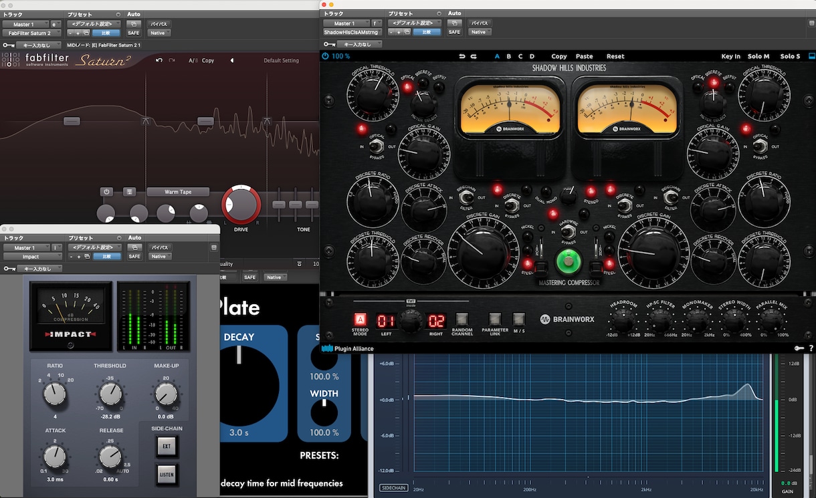Toggle Solo S in Shadow Hills toolbar
Viewport: 816px width, 498px height.
[790, 56]
